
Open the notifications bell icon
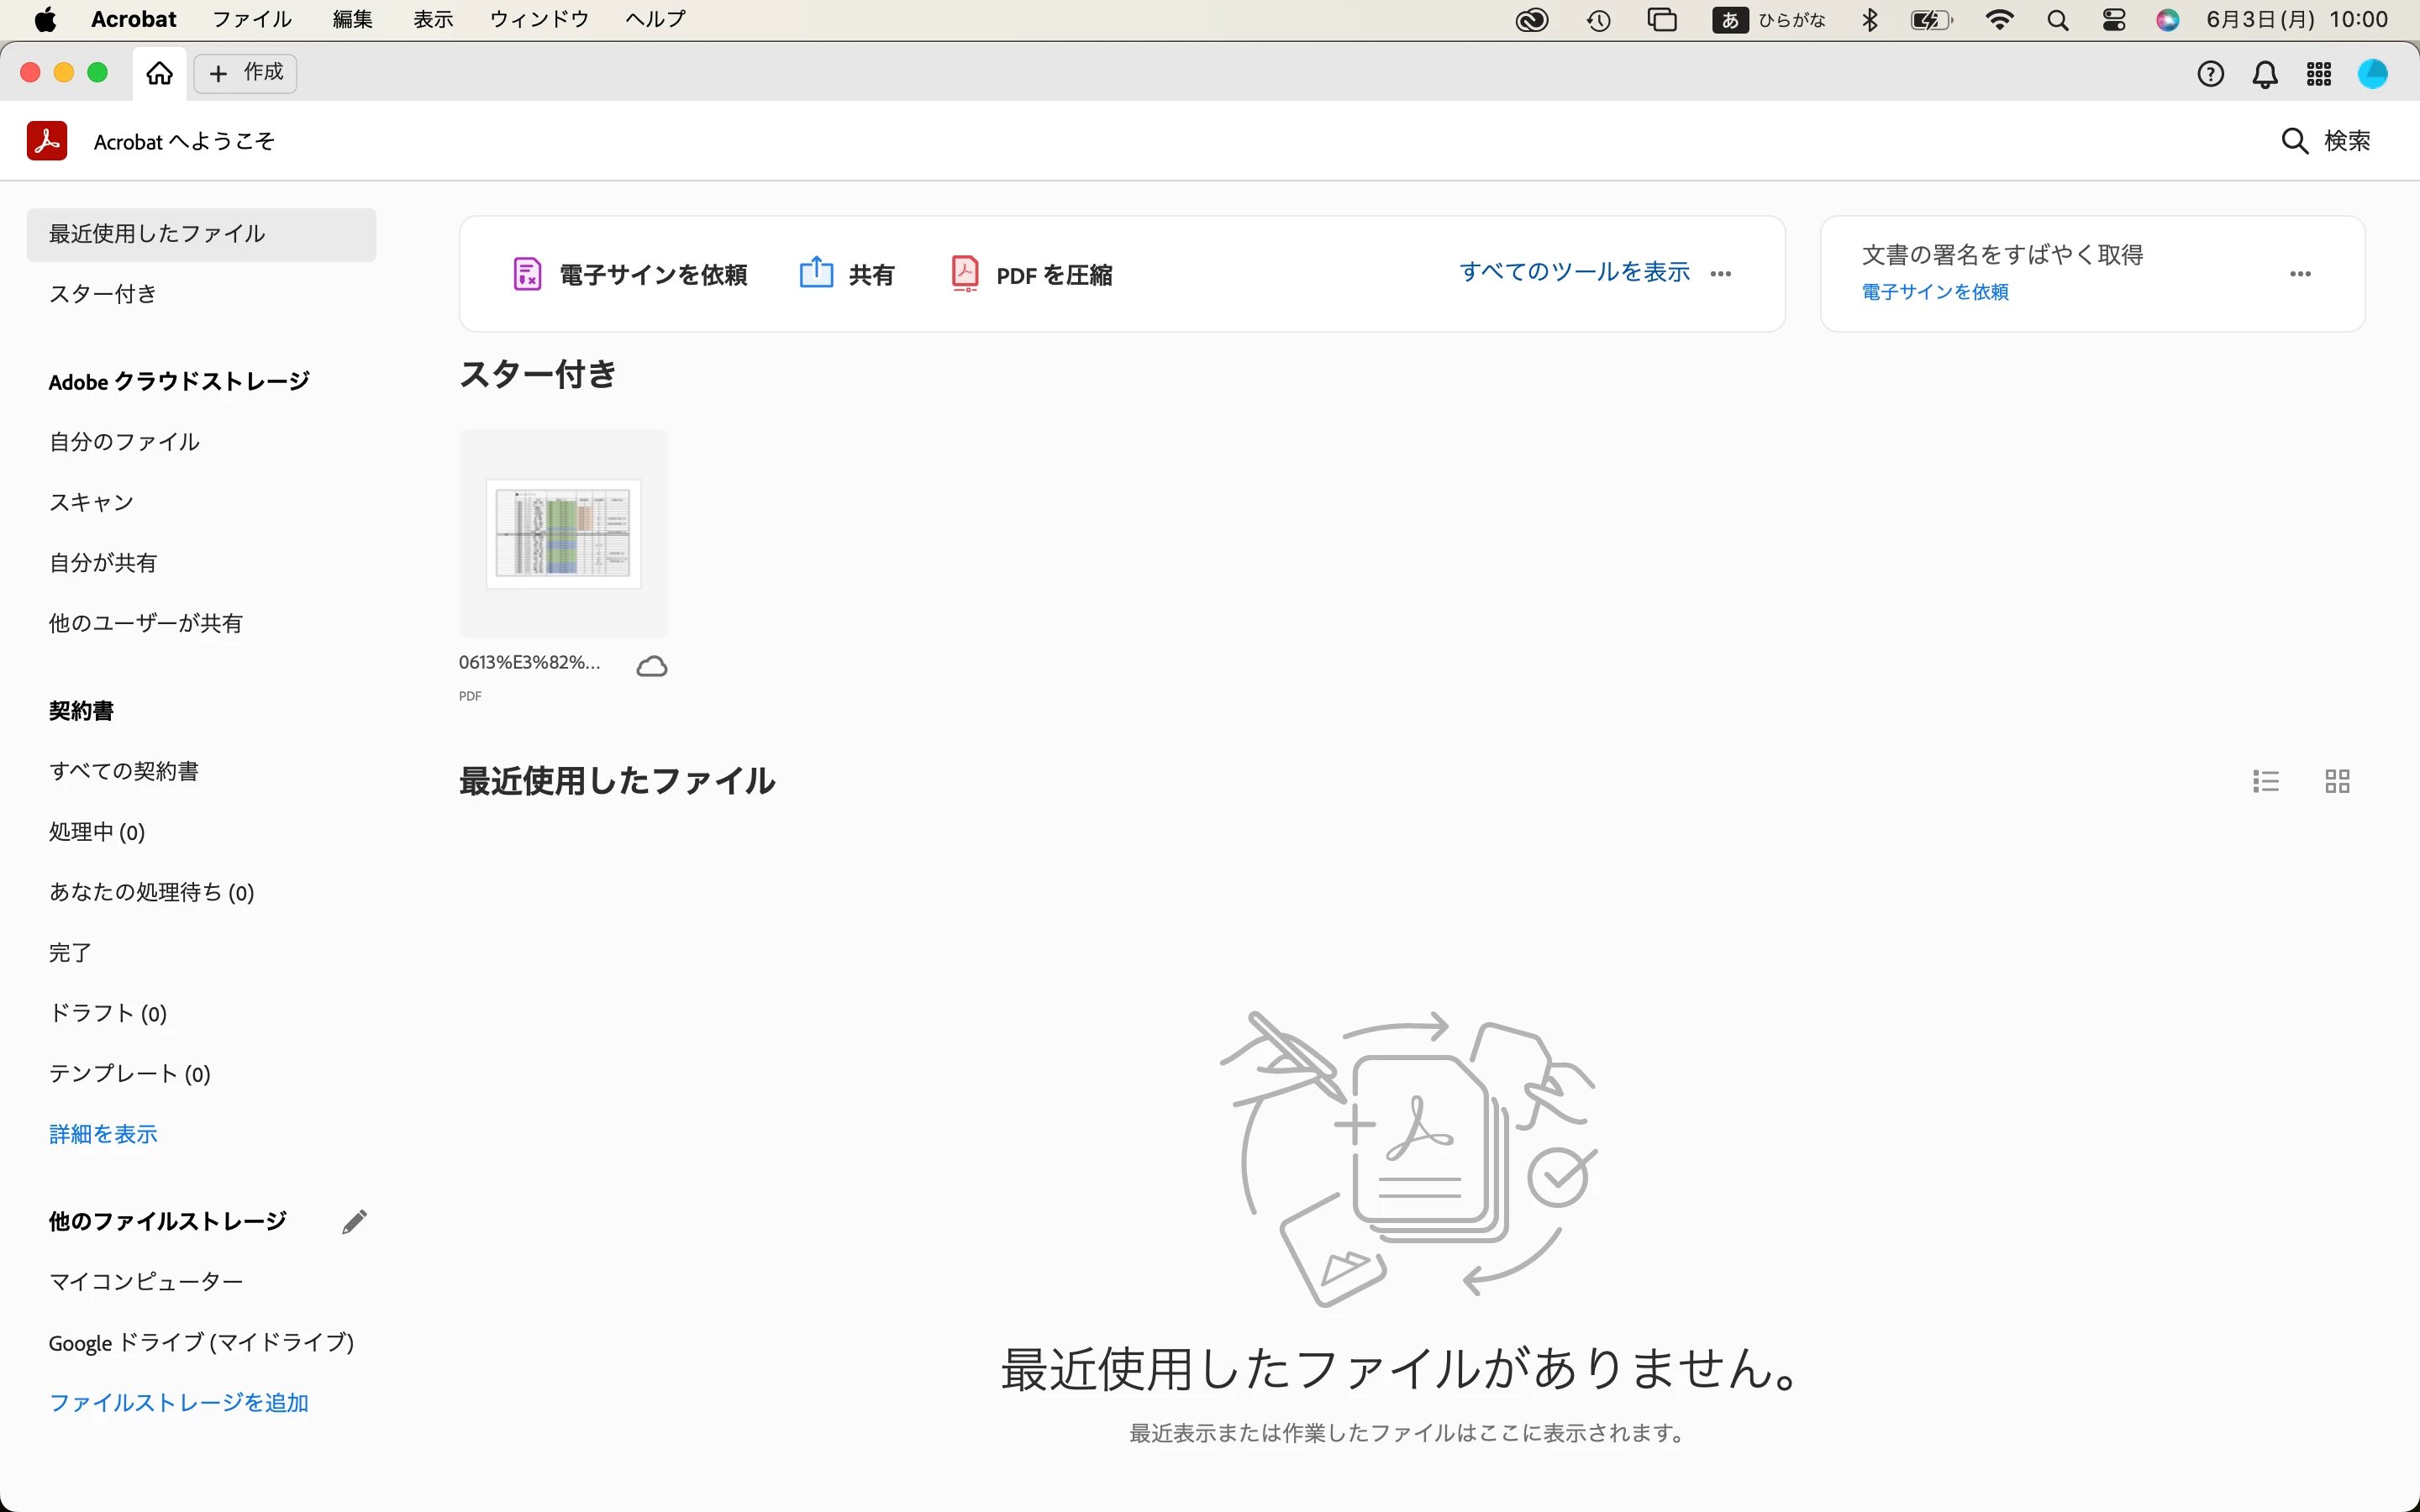(2265, 74)
